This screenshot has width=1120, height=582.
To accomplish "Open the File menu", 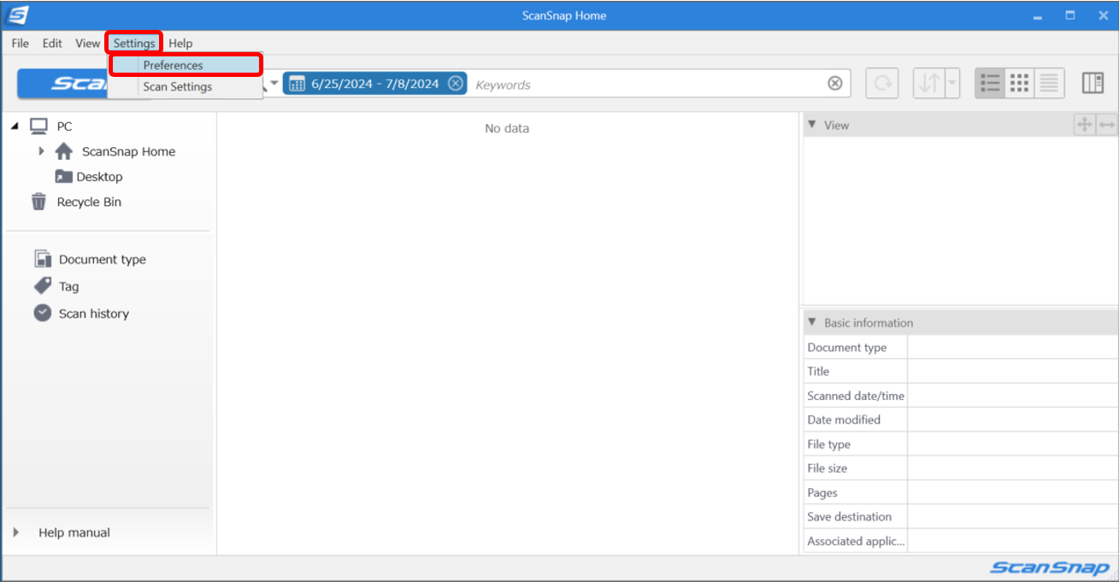I will coord(21,43).
